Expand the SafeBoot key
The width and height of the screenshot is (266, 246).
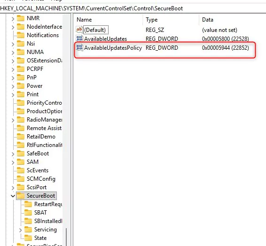pos(13,154)
